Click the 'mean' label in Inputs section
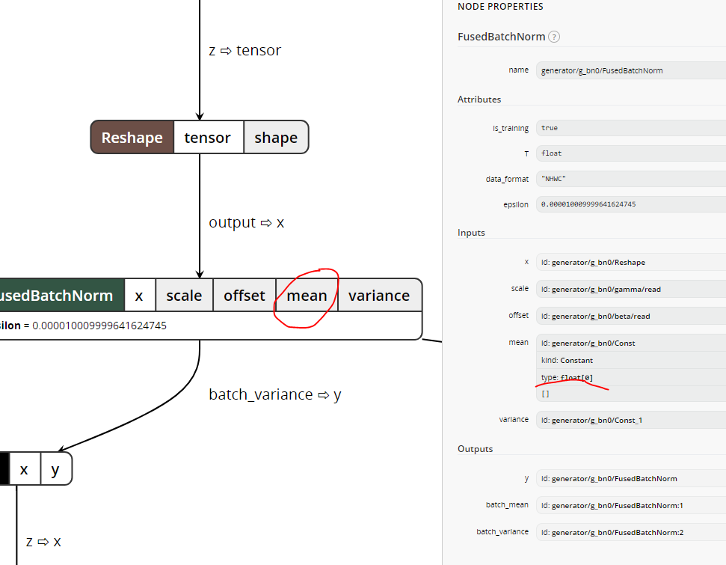The width and height of the screenshot is (726, 565). [x=518, y=342]
